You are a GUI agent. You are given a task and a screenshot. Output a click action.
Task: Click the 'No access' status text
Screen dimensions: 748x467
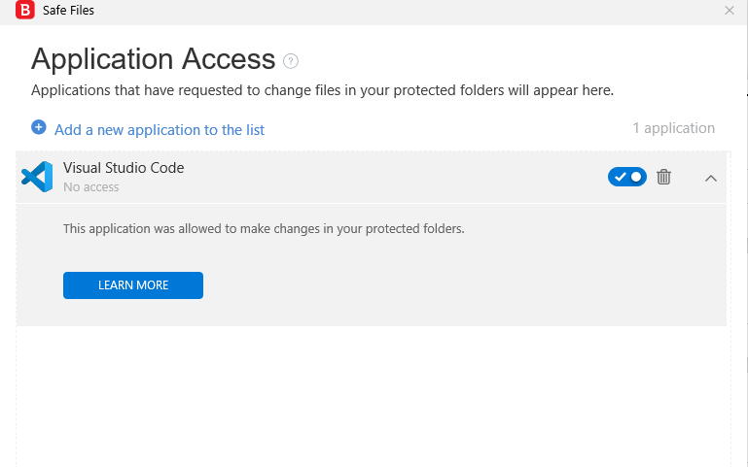coord(91,187)
